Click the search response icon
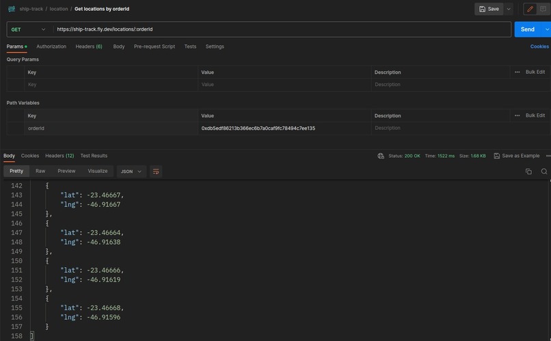The image size is (551, 341). (544, 172)
